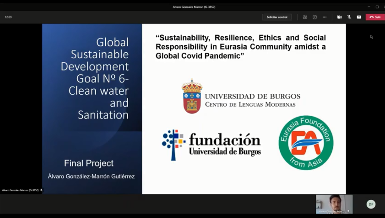Turn on the camera
The height and width of the screenshot is (218, 385).
pyautogui.click(x=339, y=17)
